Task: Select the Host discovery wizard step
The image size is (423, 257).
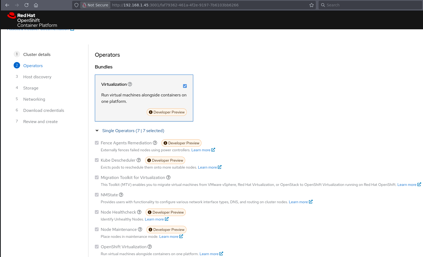Action: tap(37, 77)
